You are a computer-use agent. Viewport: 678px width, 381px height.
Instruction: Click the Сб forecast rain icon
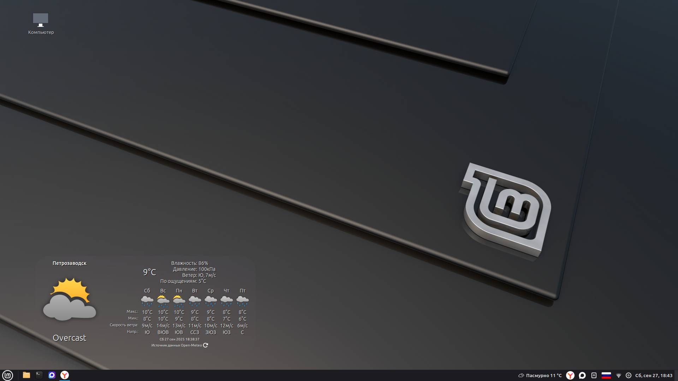click(147, 301)
